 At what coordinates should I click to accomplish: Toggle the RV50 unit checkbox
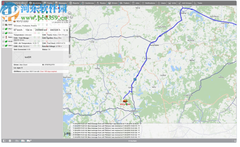tap(3, 41)
